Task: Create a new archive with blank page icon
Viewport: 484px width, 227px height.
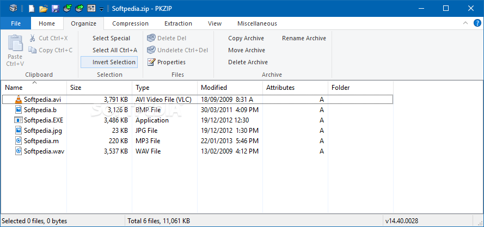Action: point(32,8)
